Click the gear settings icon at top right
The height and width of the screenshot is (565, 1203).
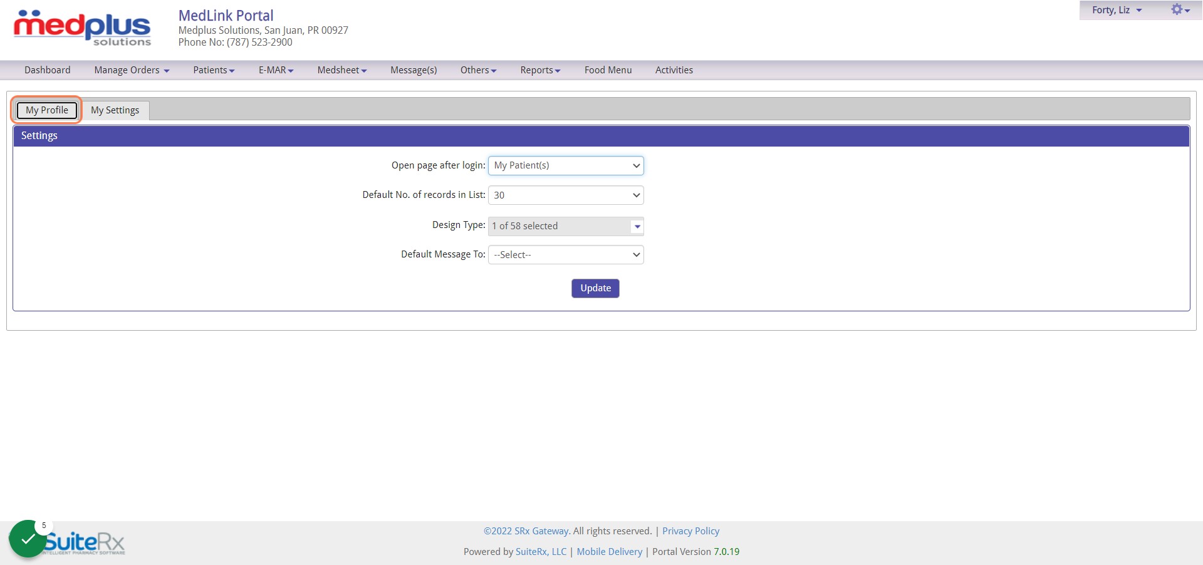pyautogui.click(x=1180, y=10)
